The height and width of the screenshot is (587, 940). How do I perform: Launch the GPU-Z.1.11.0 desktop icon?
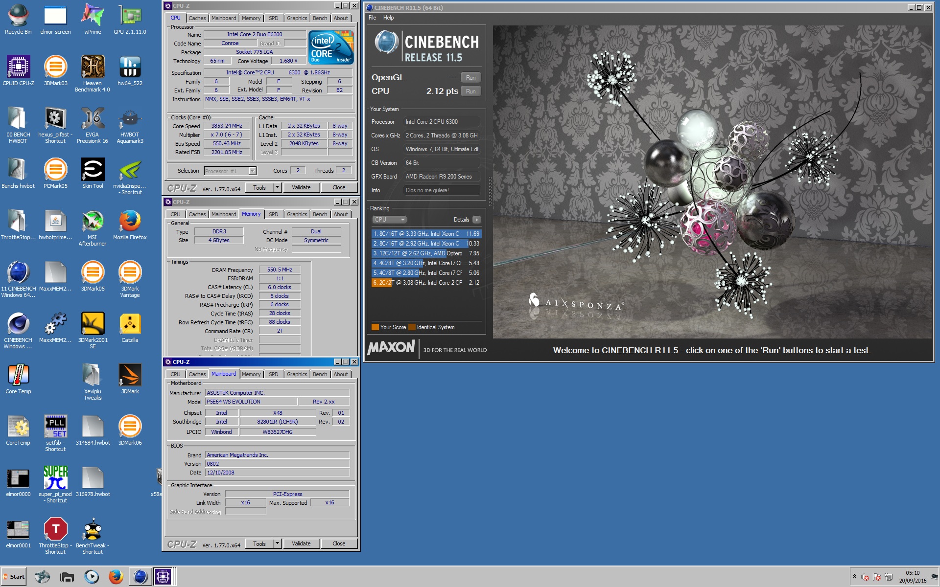[130, 20]
